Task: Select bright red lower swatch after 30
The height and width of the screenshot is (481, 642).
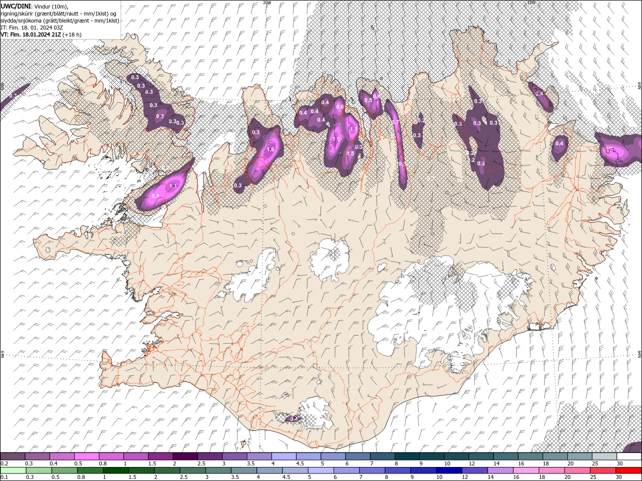Action: [x=628, y=470]
